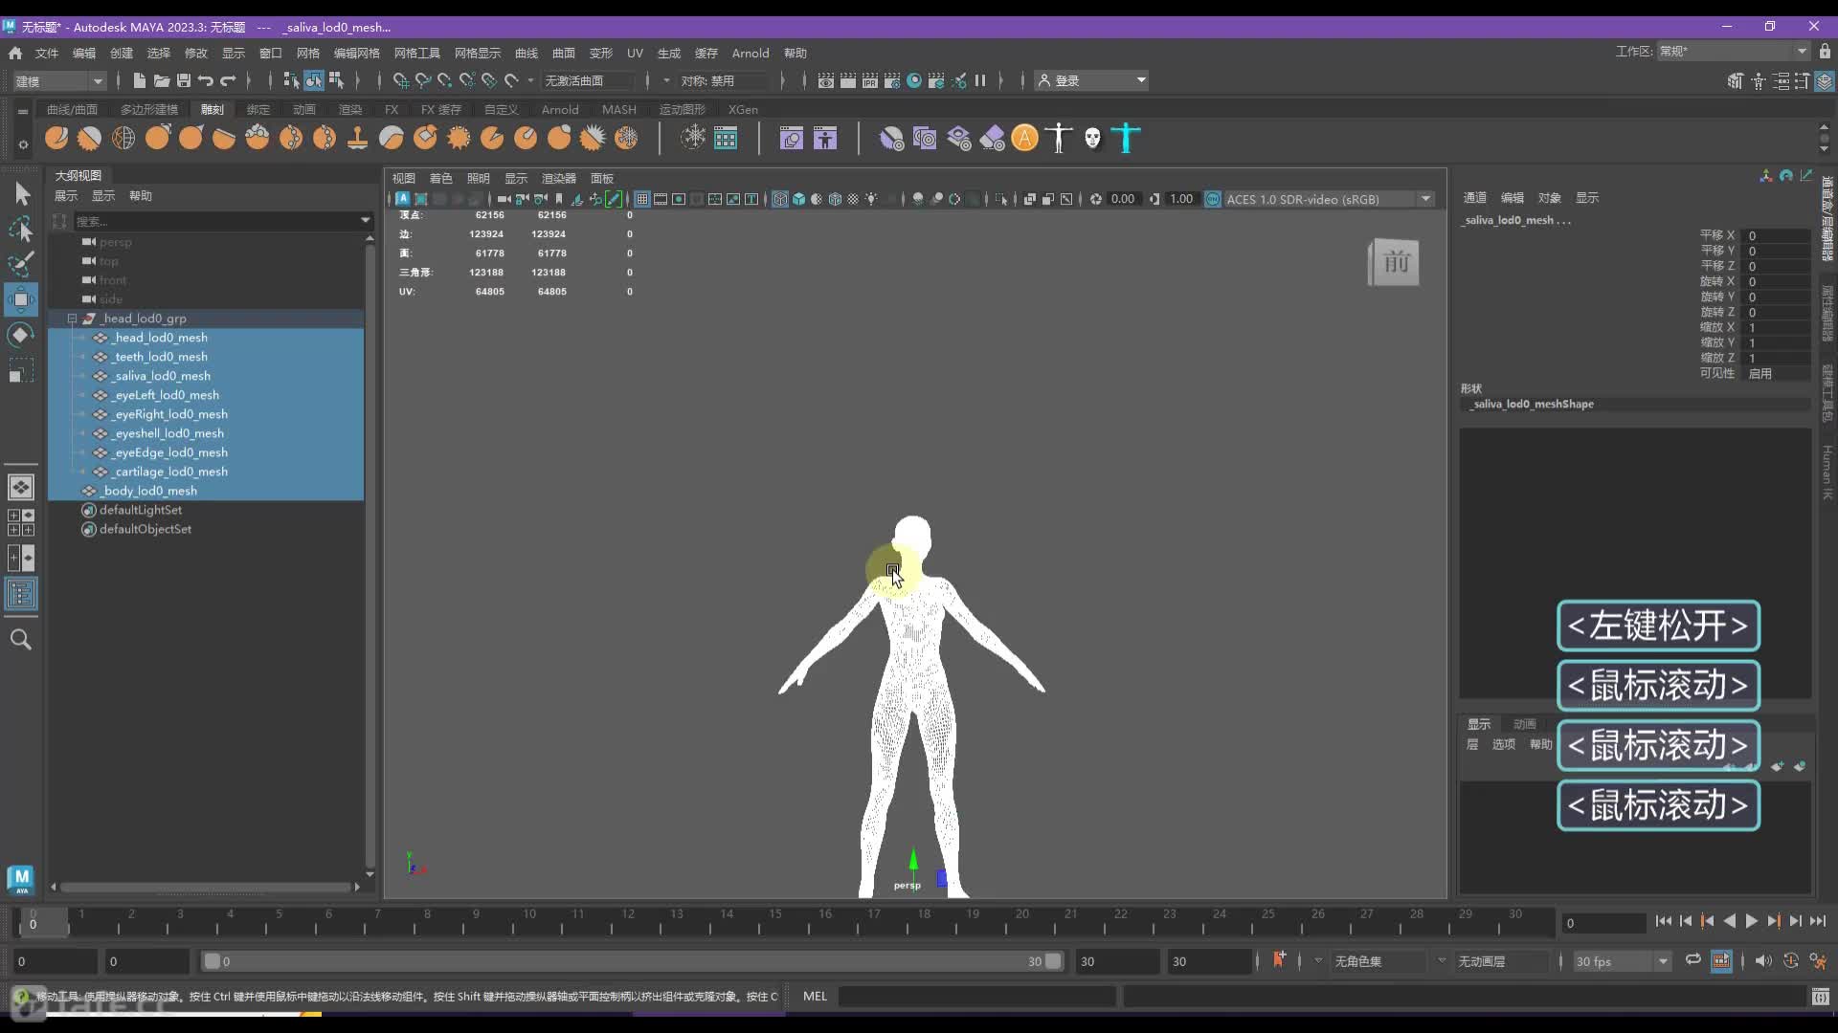This screenshot has height=1033, width=1838.
Task: Save the scene using the floppy icon
Action: point(184,80)
